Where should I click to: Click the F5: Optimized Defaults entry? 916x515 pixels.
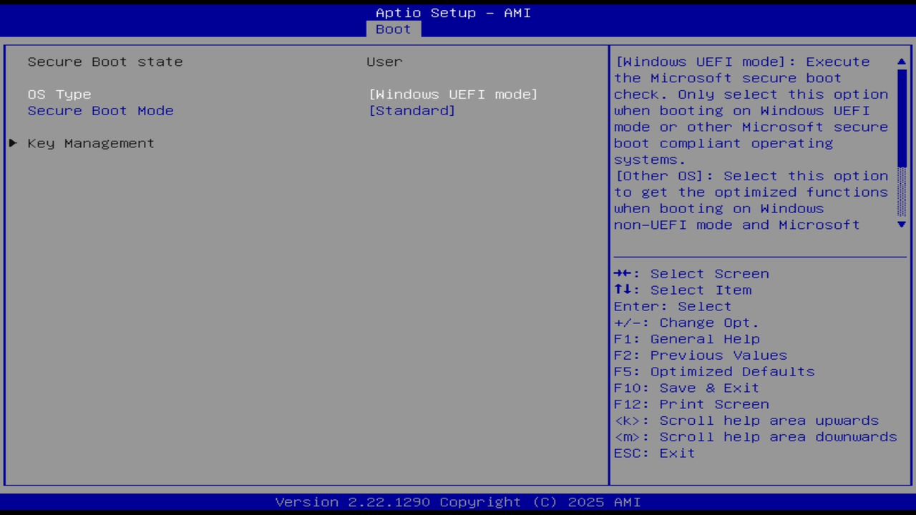(713, 371)
